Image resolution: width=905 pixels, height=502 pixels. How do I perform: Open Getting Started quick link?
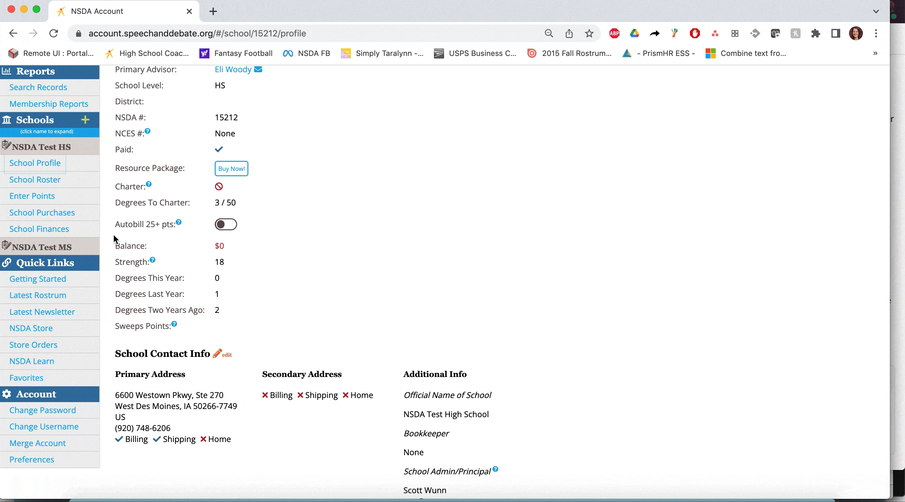pos(38,279)
